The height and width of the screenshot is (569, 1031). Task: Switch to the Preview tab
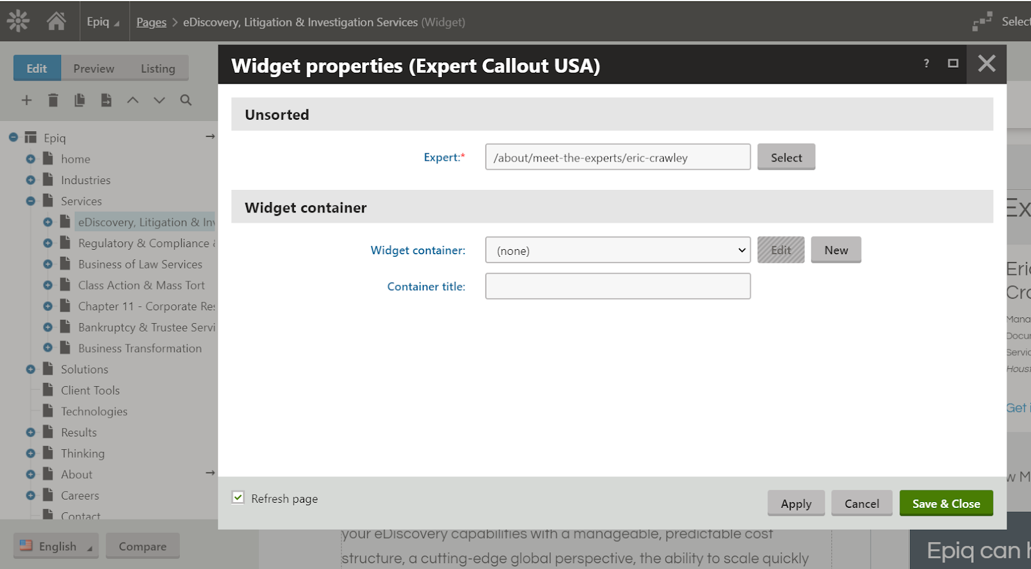pos(93,68)
